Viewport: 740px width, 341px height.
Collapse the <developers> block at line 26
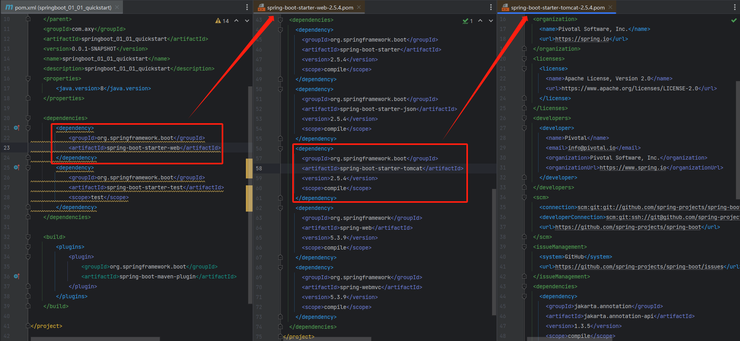click(x=524, y=118)
